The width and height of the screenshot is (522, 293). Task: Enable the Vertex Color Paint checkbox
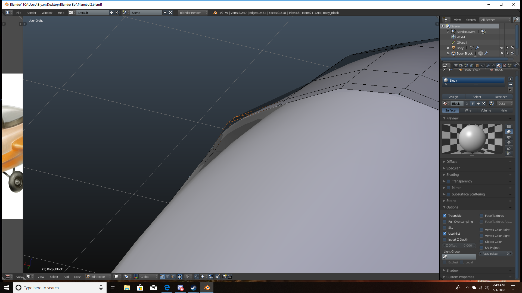(x=481, y=230)
